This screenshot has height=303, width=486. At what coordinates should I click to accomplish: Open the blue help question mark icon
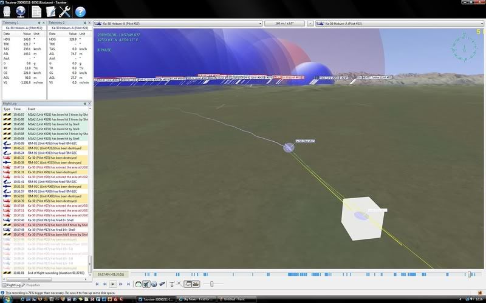pyautogui.click(x=80, y=11)
